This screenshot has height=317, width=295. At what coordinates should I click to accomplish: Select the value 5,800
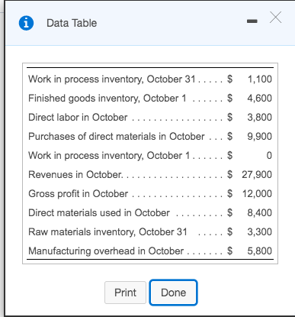coord(259,251)
